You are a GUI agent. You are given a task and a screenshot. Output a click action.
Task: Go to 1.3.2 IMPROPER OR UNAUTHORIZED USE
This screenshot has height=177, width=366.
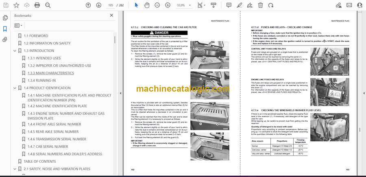click(x=59, y=66)
